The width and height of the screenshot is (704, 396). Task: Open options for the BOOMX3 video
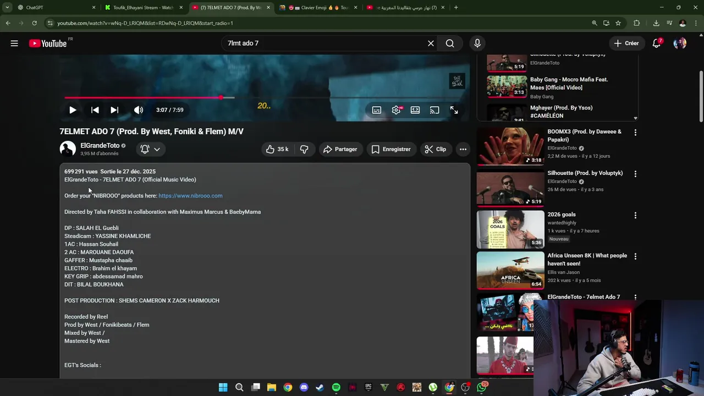635,133
